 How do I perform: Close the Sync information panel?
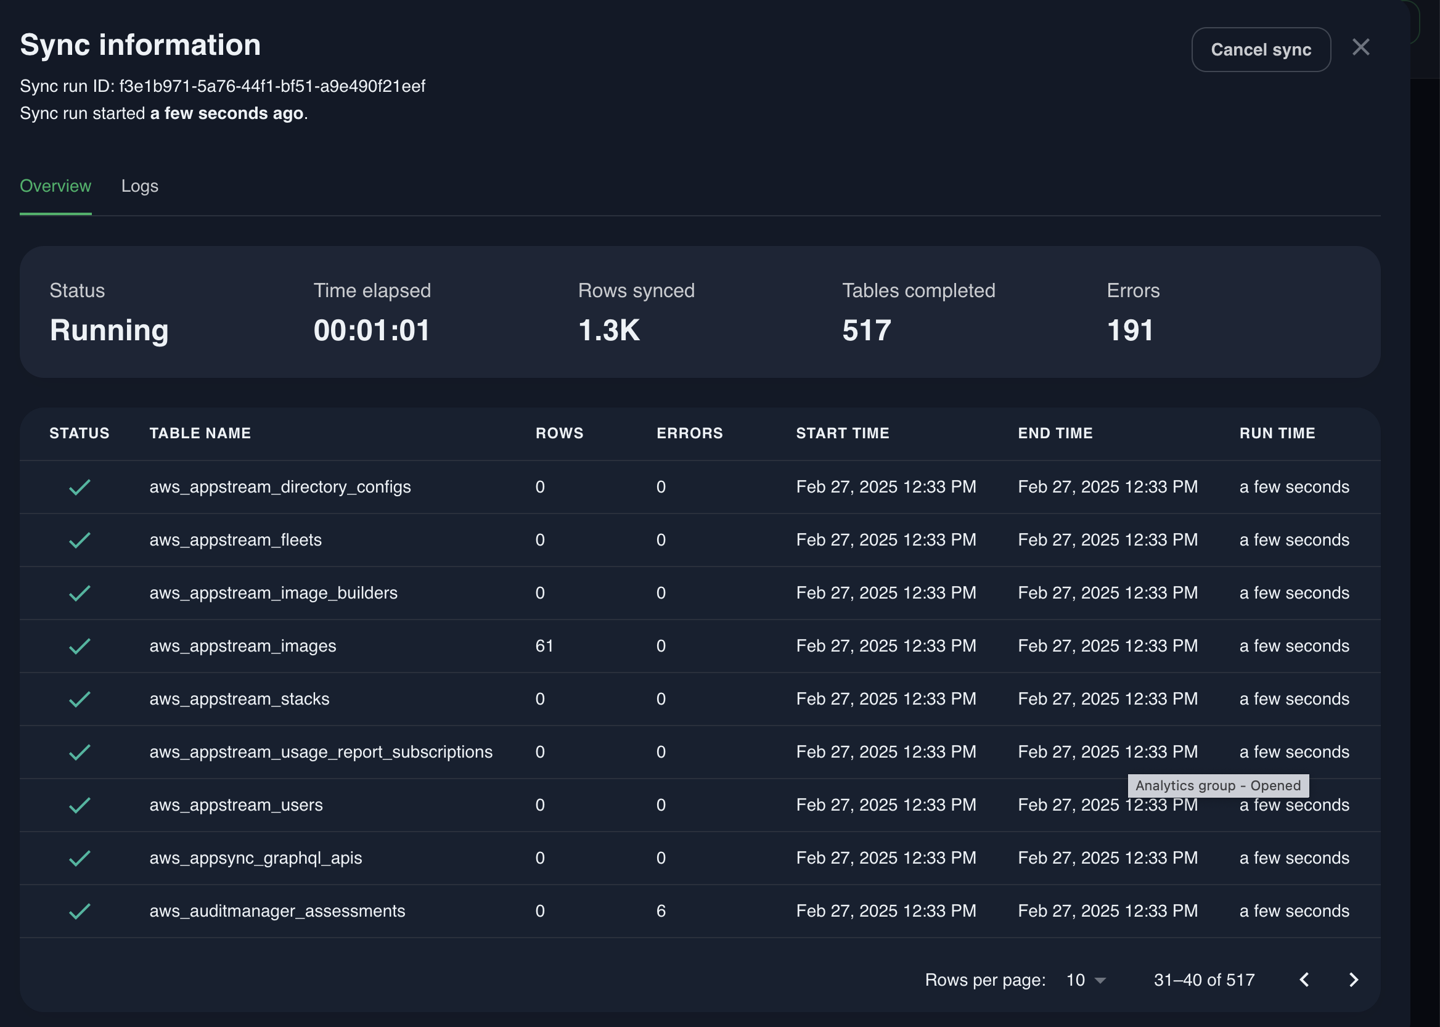1360,47
